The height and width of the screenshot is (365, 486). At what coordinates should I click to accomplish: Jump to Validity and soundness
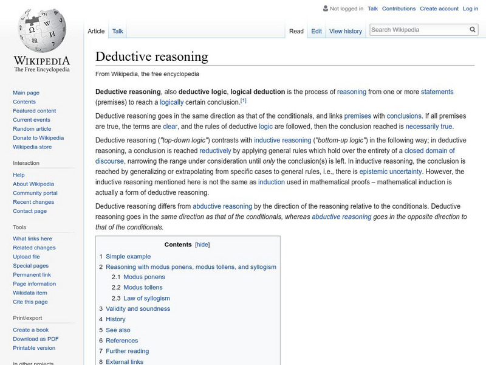138,309
